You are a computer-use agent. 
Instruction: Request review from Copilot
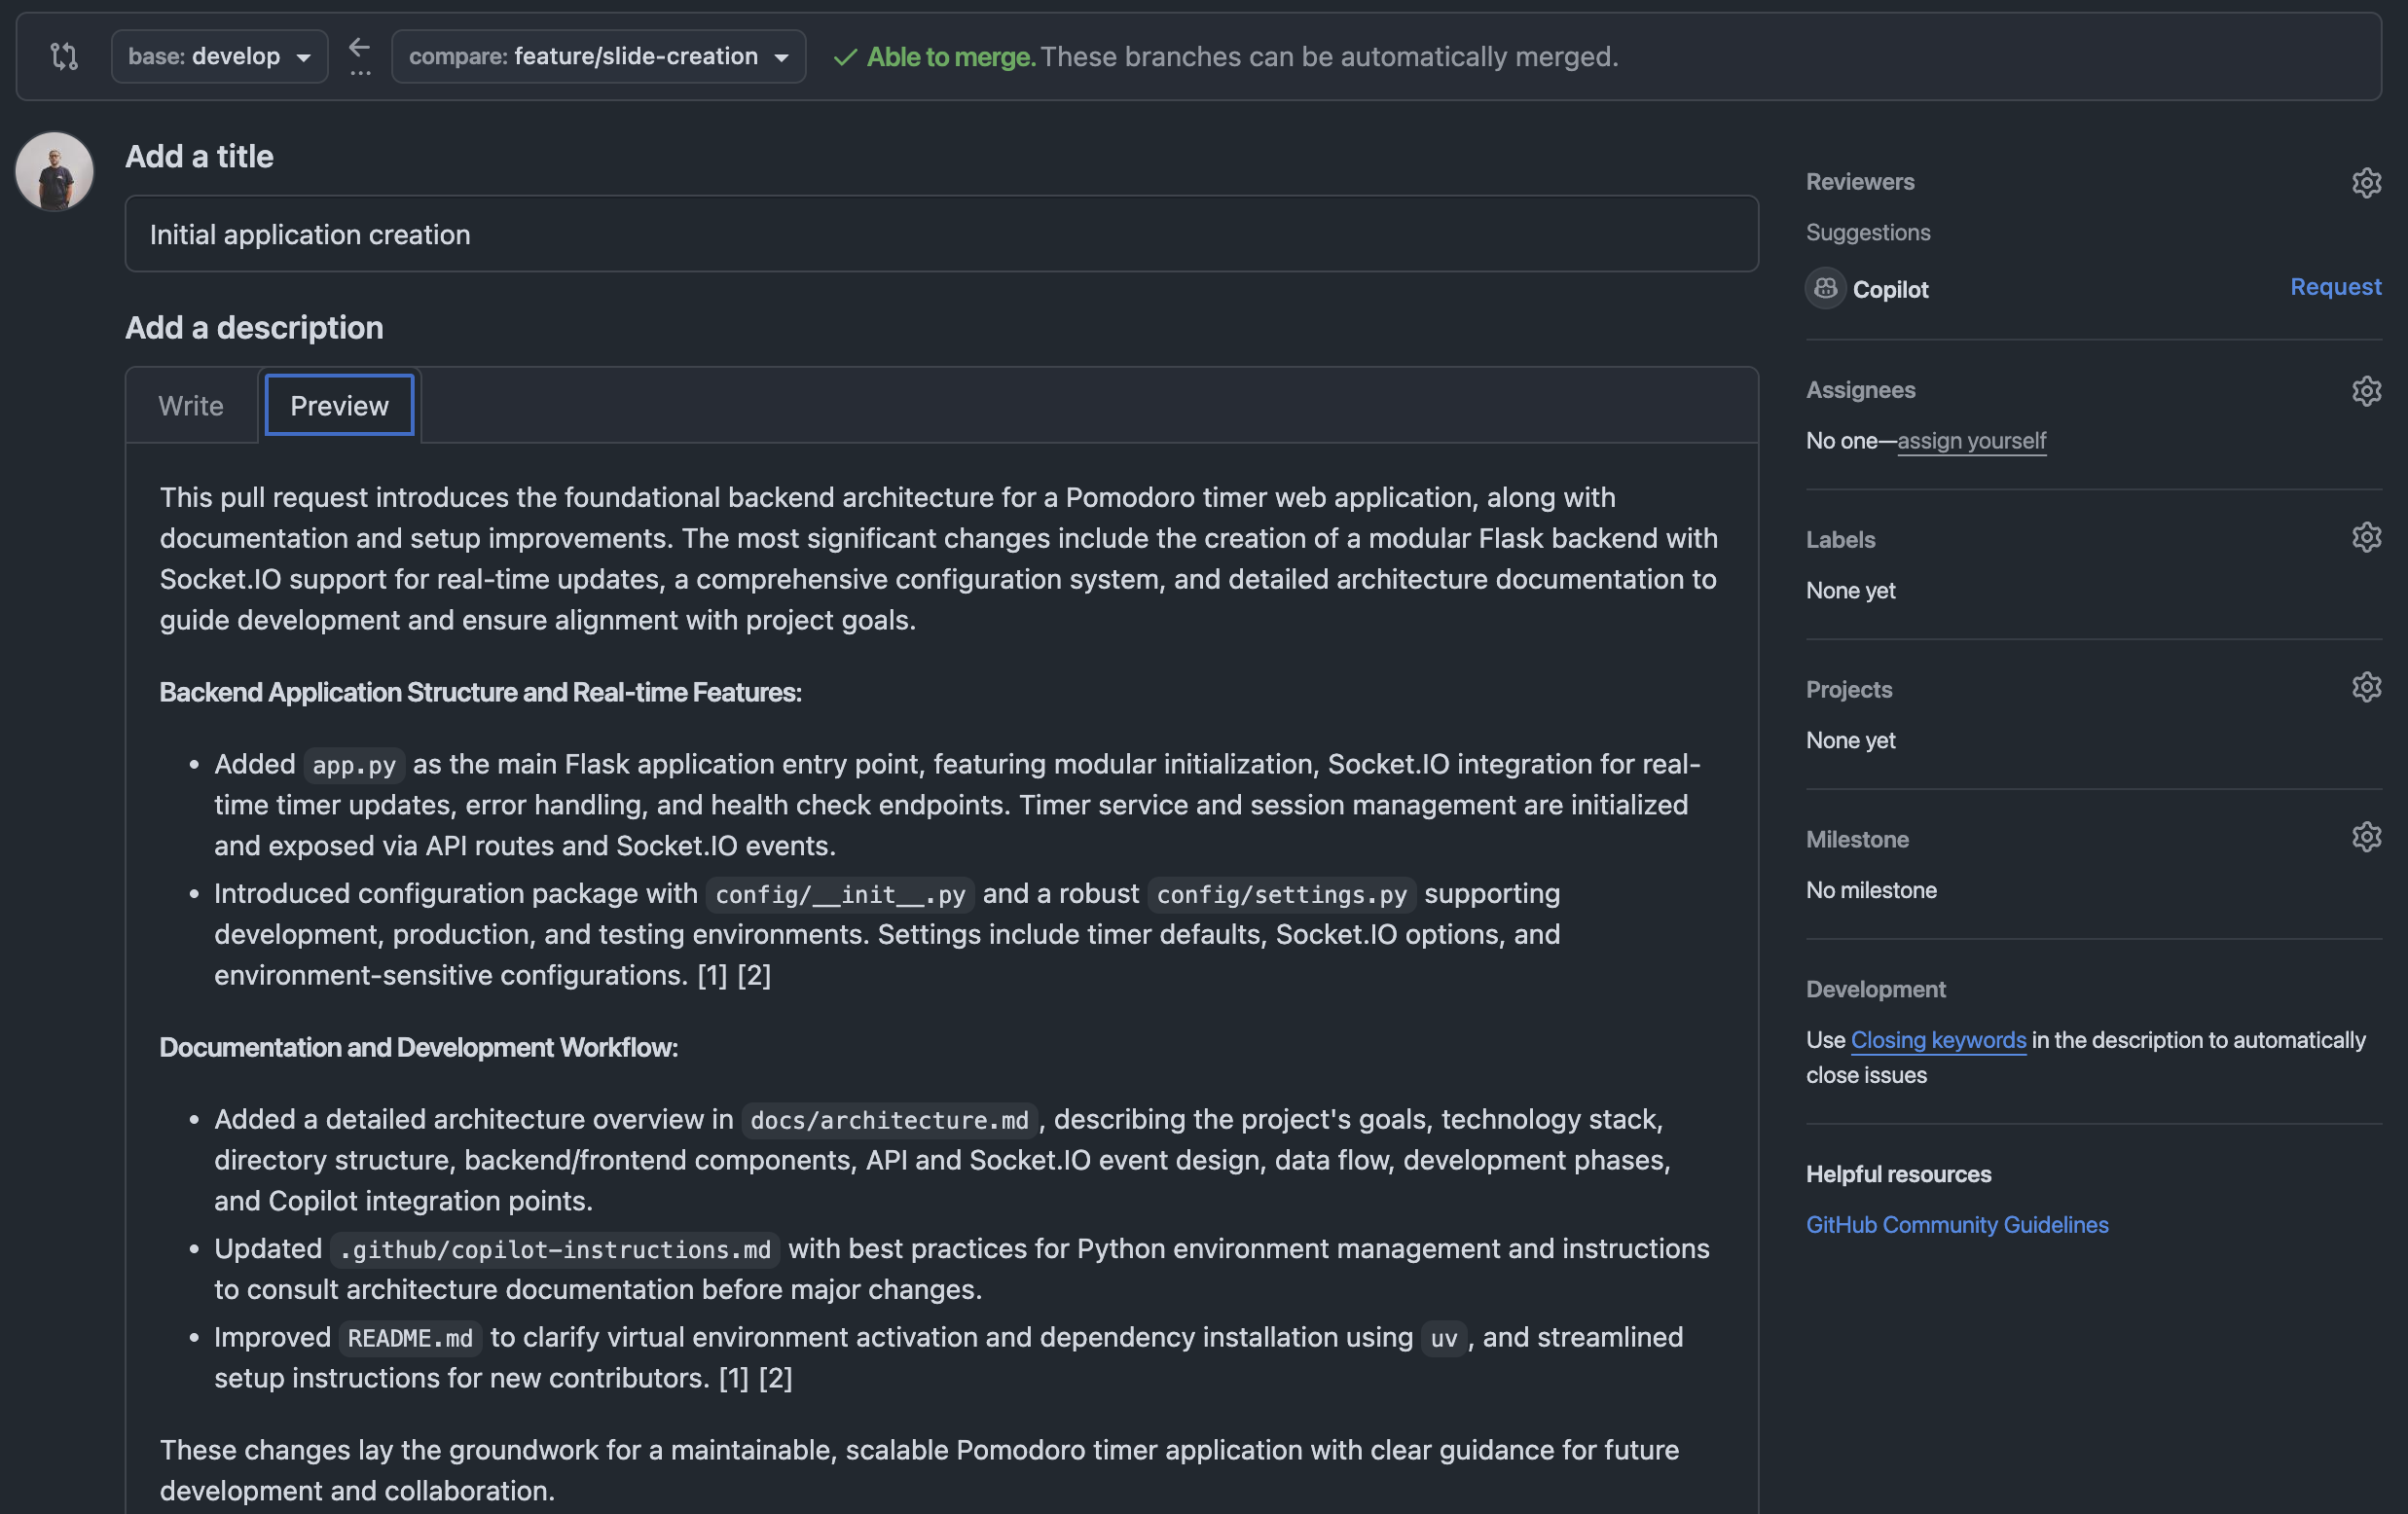click(x=2335, y=287)
